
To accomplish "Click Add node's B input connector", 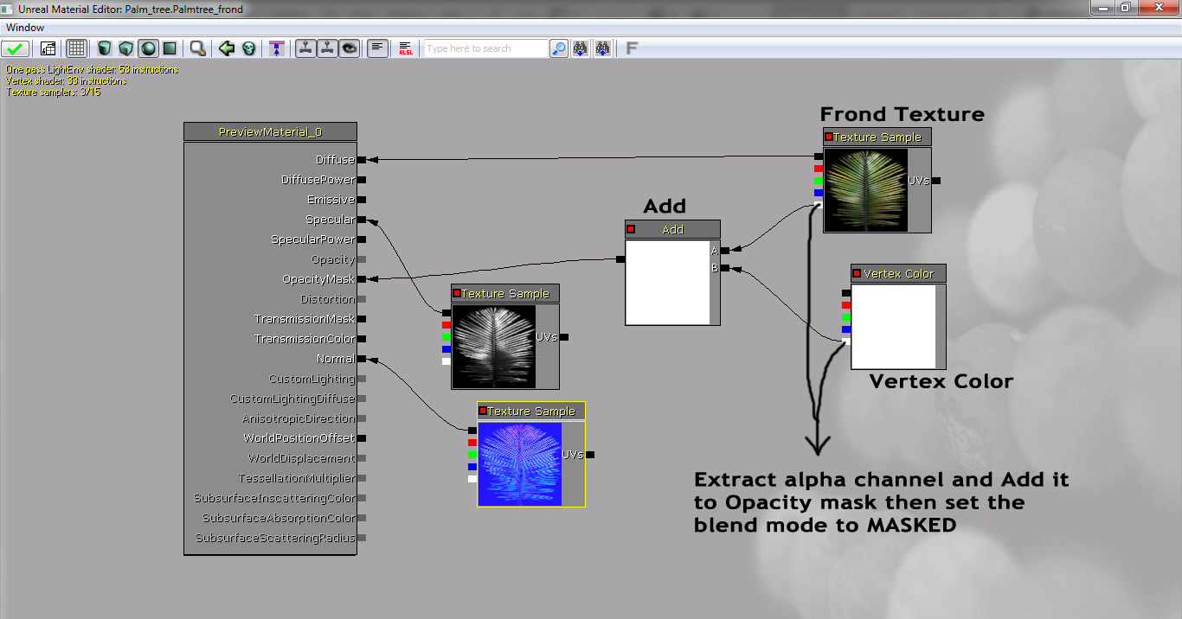I will [x=725, y=268].
